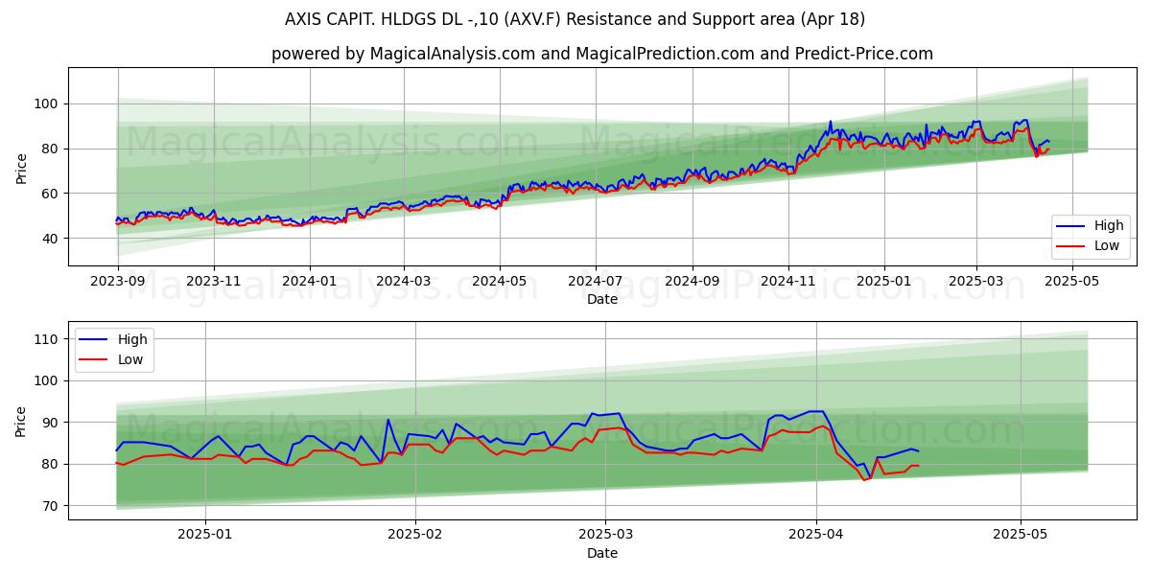Click 'High' in the bottom chart legend
1151x575 pixels.
coord(132,339)
